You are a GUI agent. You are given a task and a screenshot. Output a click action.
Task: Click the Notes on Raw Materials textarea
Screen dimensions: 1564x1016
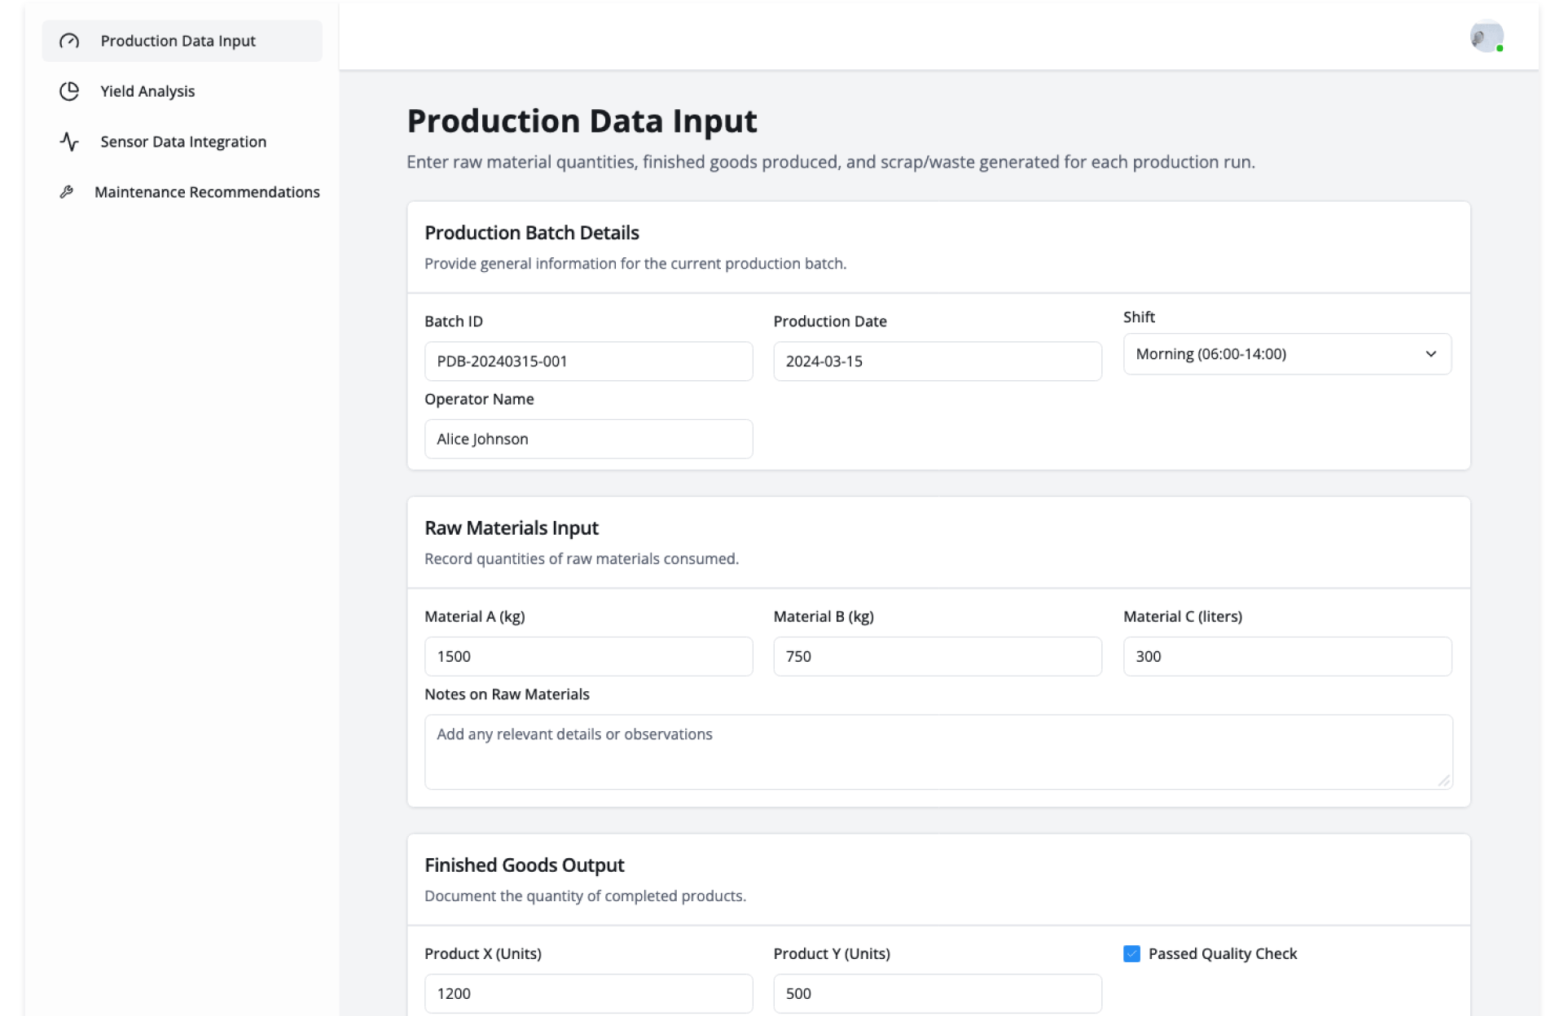click(937, 751)
